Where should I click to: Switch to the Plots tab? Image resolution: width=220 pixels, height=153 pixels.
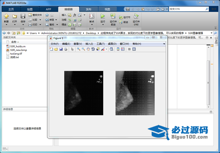pos(30,9)
